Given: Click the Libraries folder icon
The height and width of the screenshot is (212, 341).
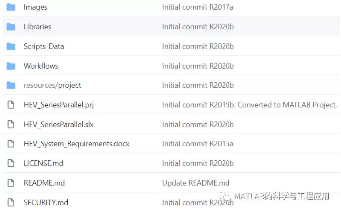Looking at the screenshot, I should coord(11,27).
